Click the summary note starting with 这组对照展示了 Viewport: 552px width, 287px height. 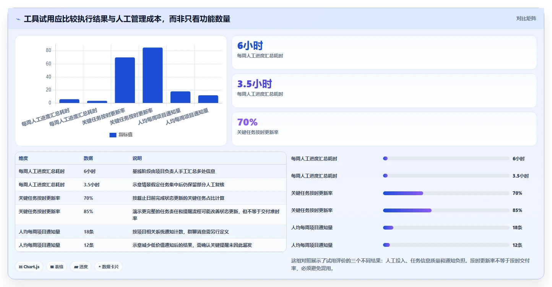click(x=411, y=264)
